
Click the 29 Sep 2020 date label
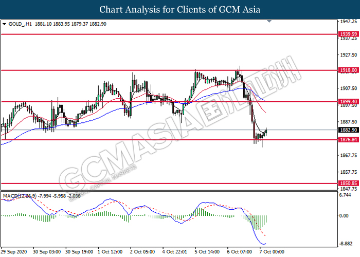14,252
